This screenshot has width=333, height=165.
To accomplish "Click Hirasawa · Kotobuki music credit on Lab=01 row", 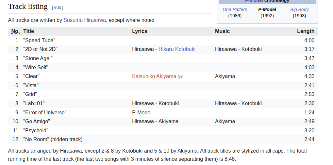I will click(238, 104).
